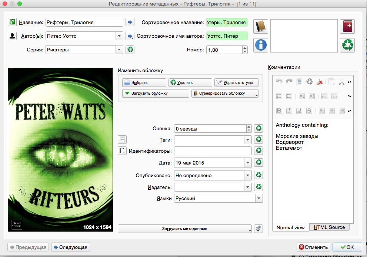This screenshot has height=257, width=367.
Task: Click the Удалить cover button
Action: [x=190, y=82]
